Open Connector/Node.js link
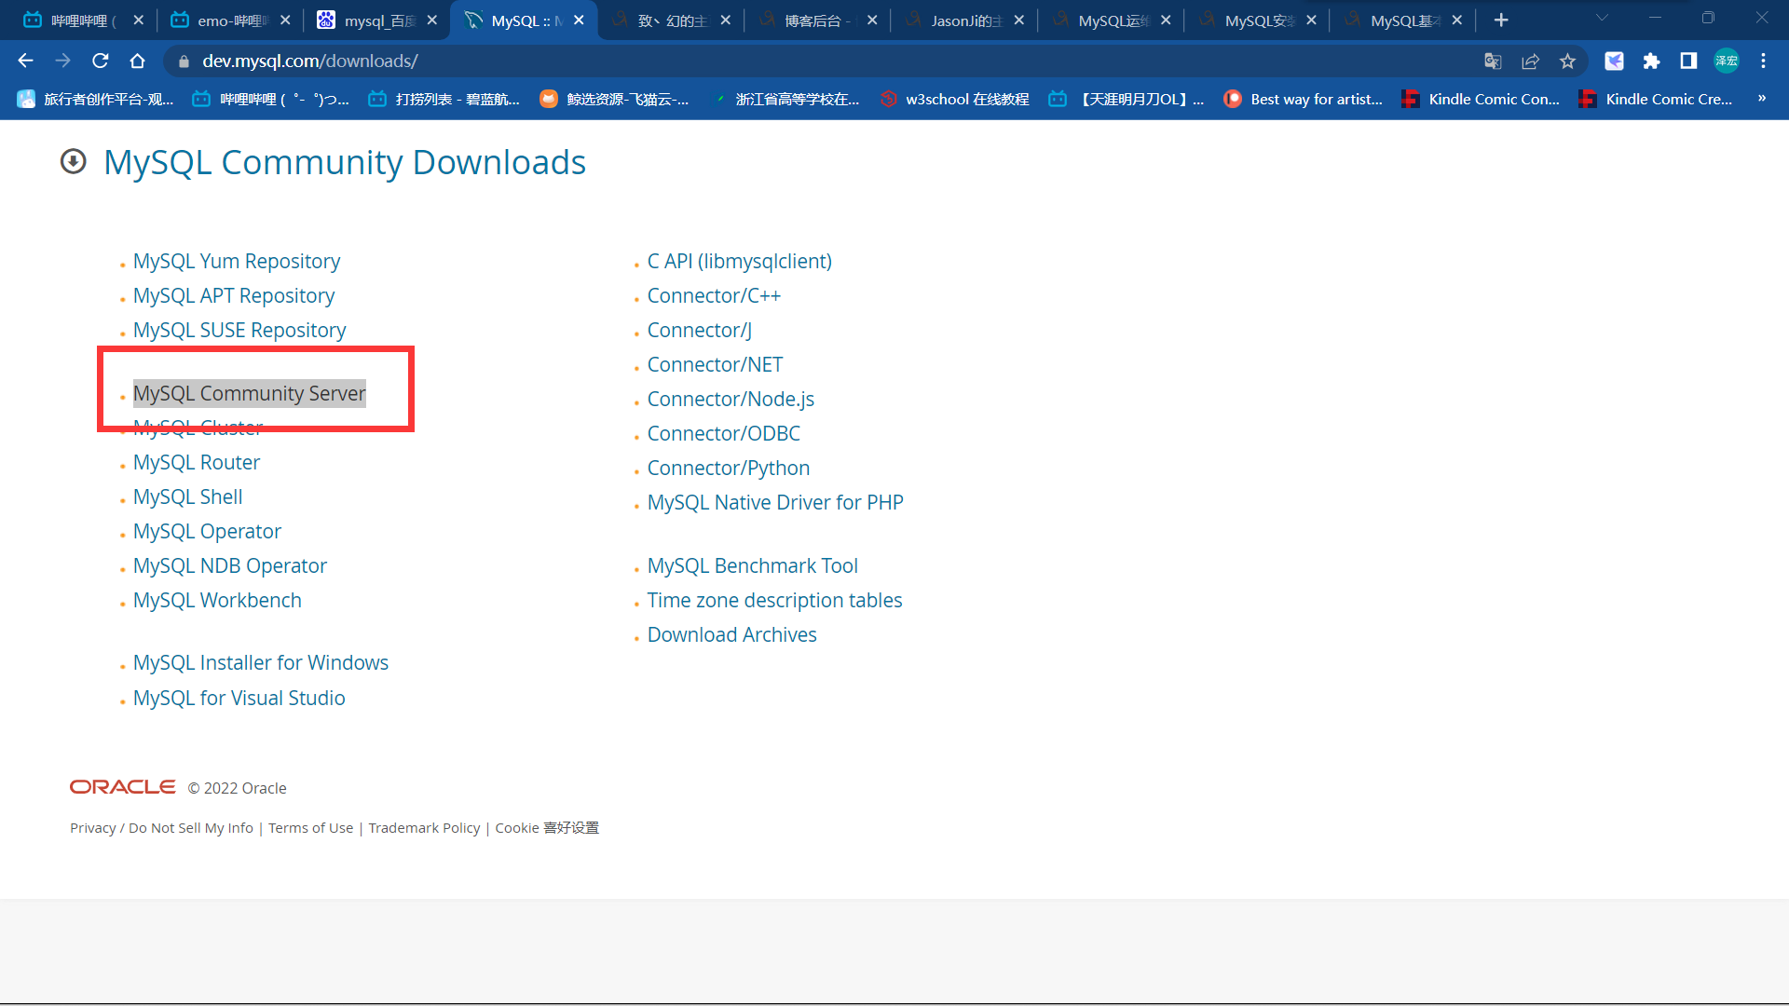Viewport: 1789px width, 1006px height. tap(731, 399)
